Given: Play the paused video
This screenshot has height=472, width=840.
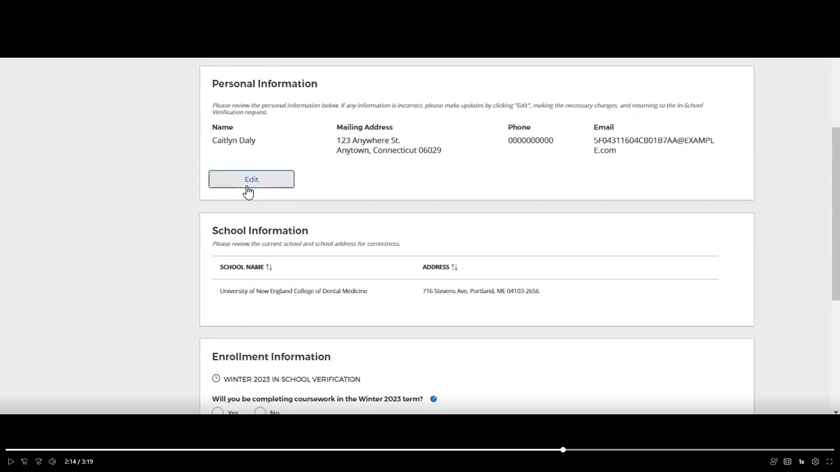Looking at the screenshot, I should coord(11,462).
